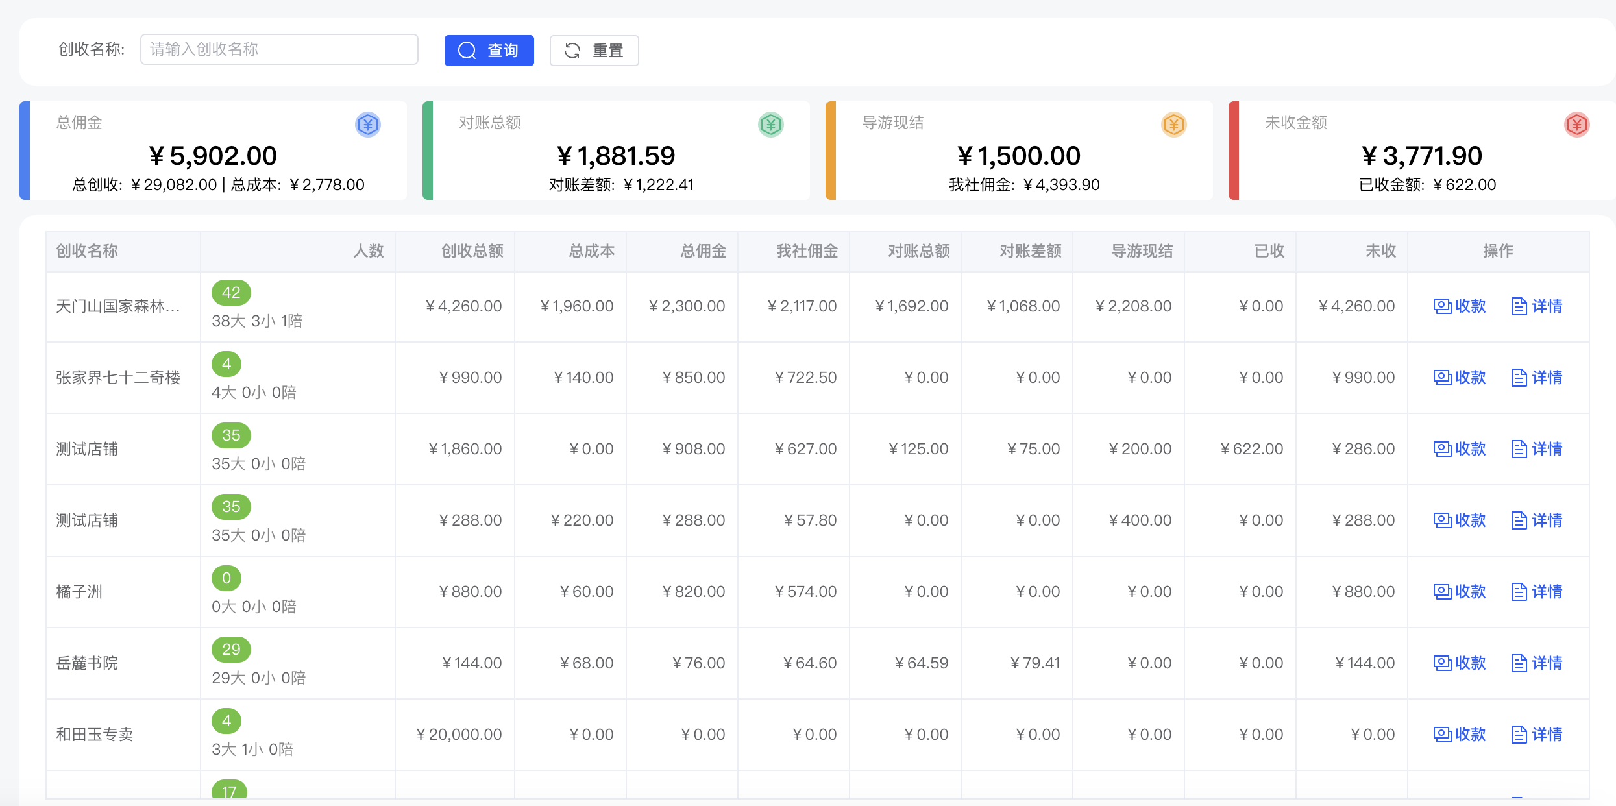Click 收款 link on 岳麓书院 row
The height and width of the screenshot is (806, 1616).
1459,663
